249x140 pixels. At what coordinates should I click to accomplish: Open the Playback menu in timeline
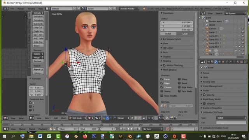42,129
